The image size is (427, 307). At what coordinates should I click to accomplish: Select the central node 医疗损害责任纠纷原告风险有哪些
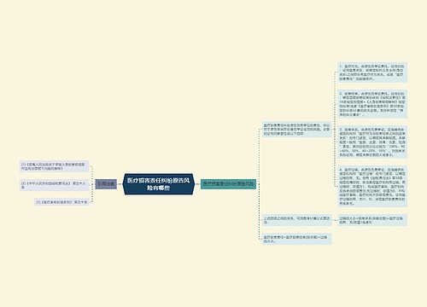(x=159, y=184)
